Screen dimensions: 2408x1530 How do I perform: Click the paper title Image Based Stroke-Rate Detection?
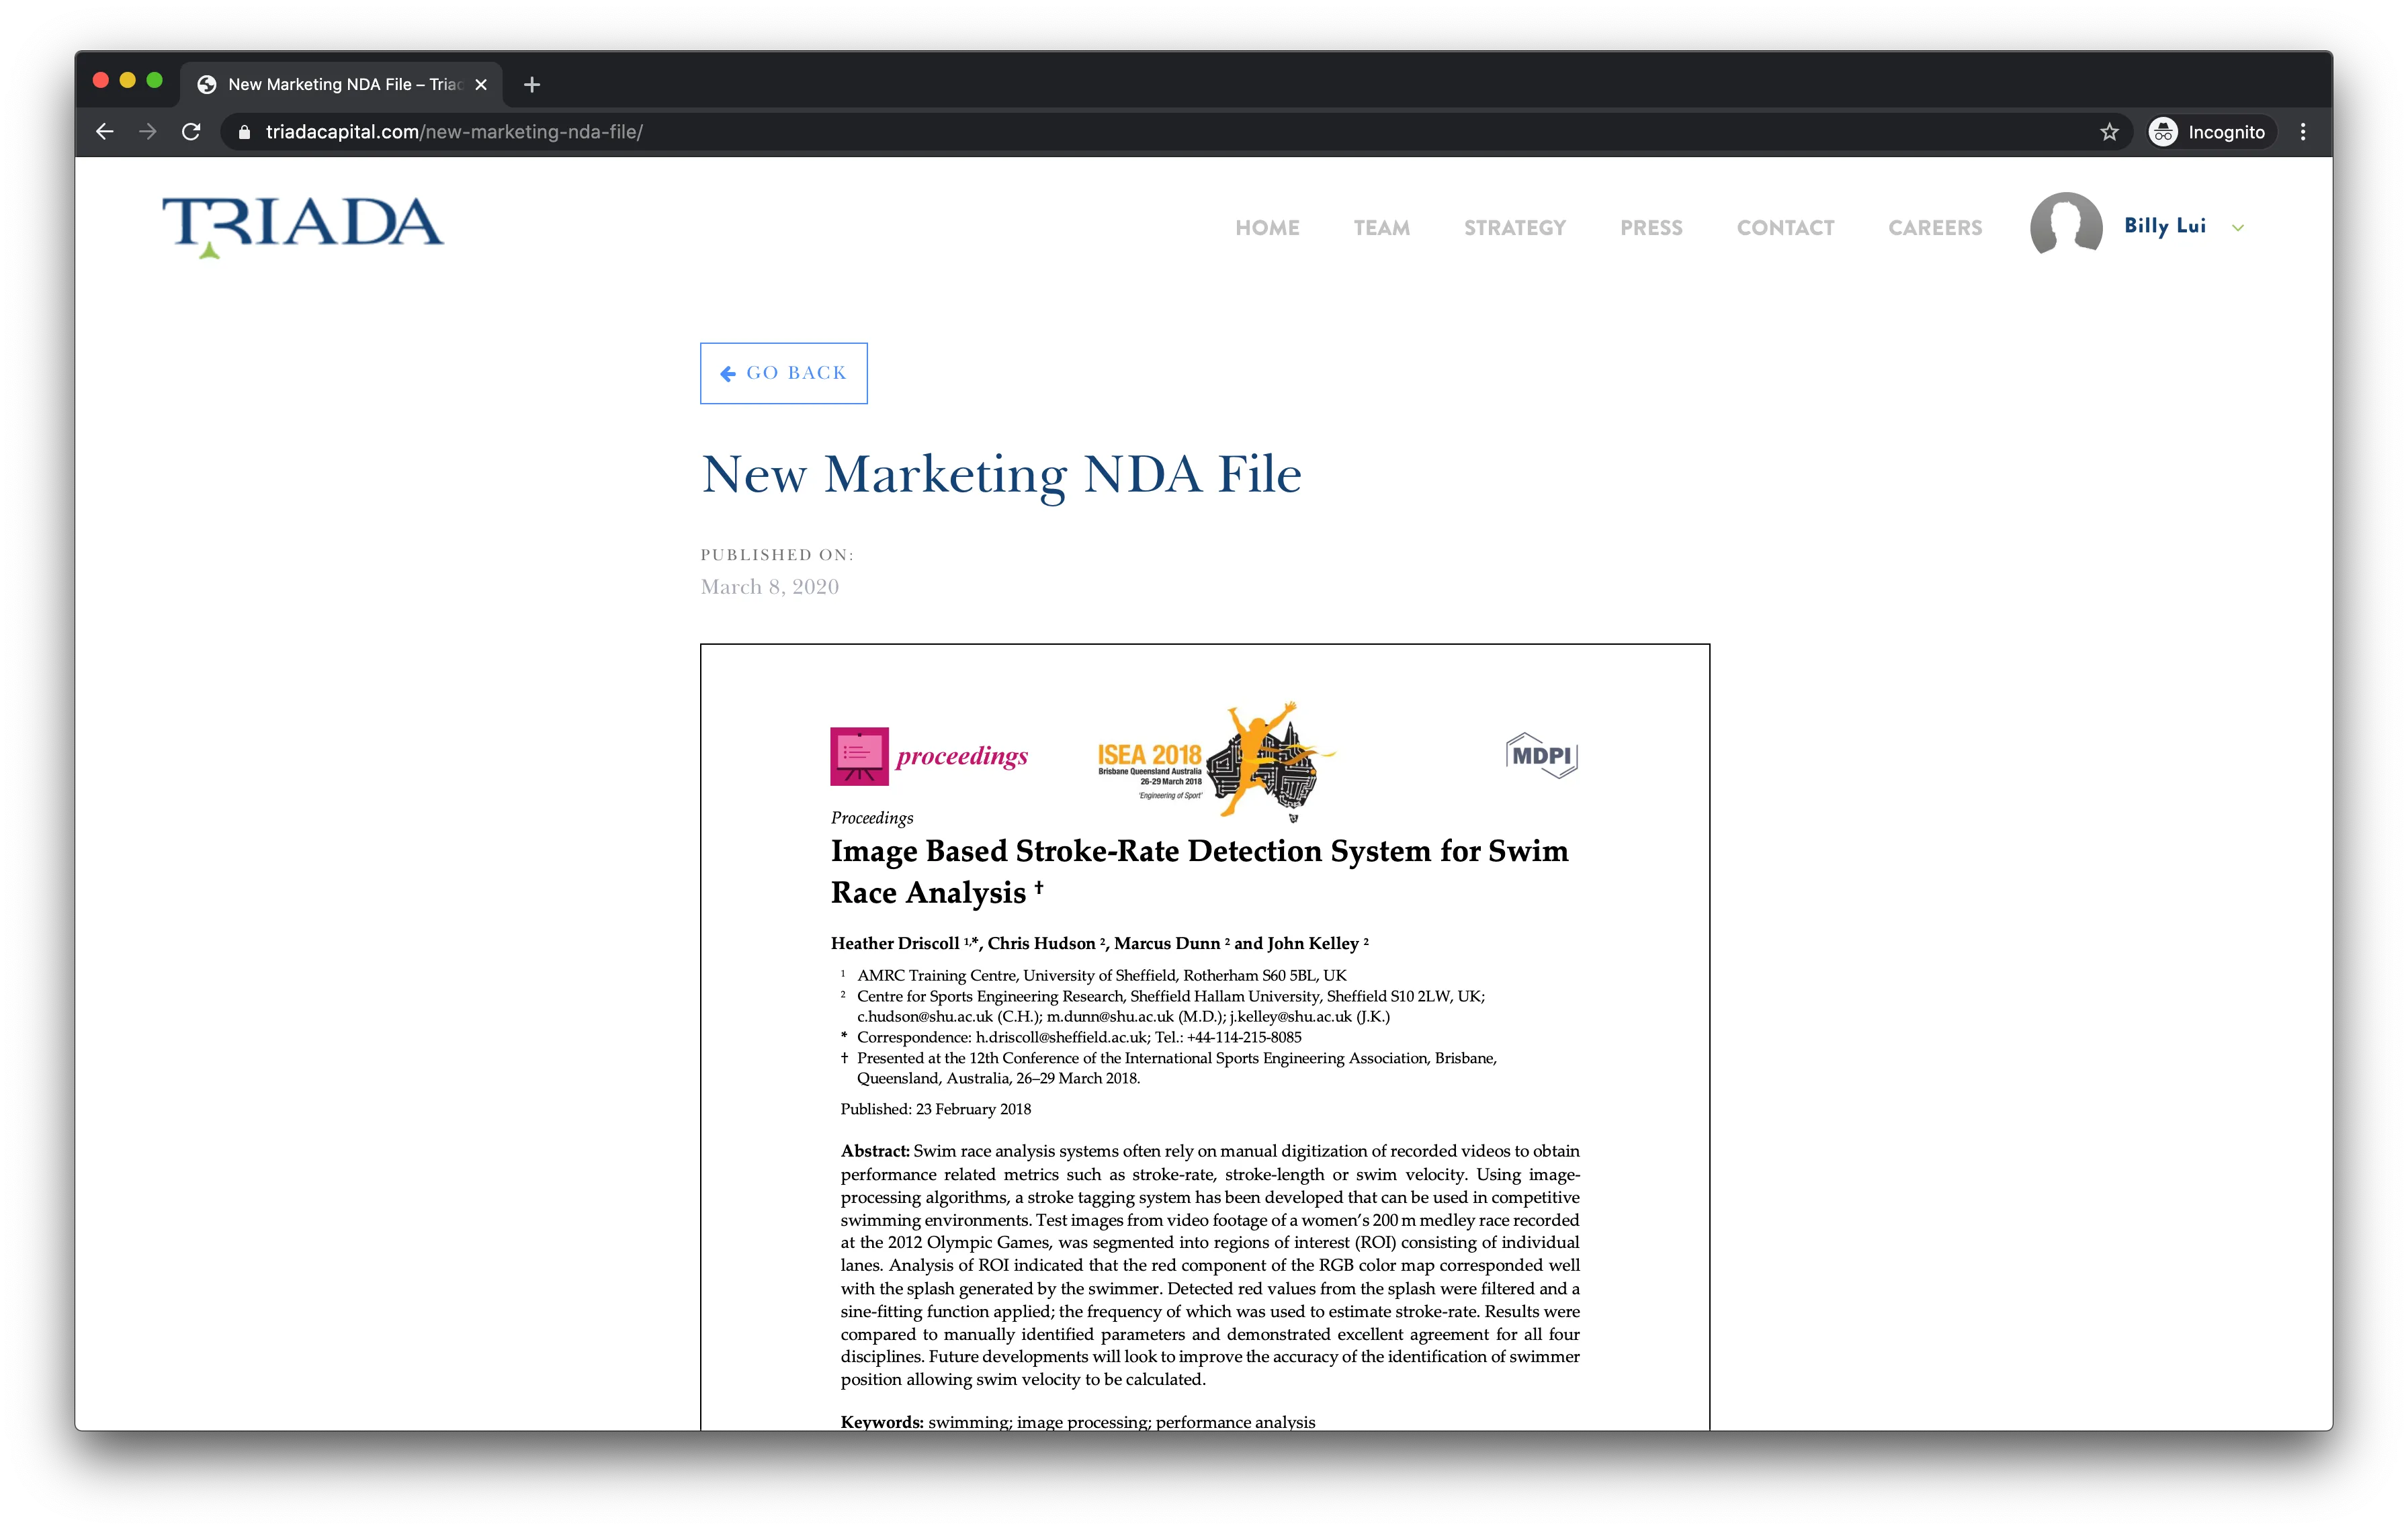click(1200, 871)
